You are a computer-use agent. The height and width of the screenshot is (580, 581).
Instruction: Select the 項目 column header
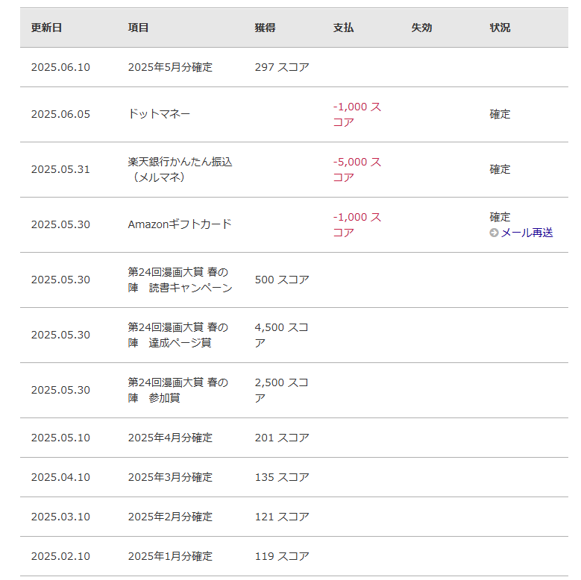[138, 28]
